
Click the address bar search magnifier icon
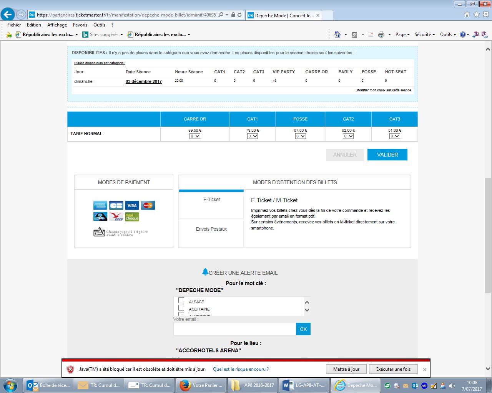pos(221,15)
